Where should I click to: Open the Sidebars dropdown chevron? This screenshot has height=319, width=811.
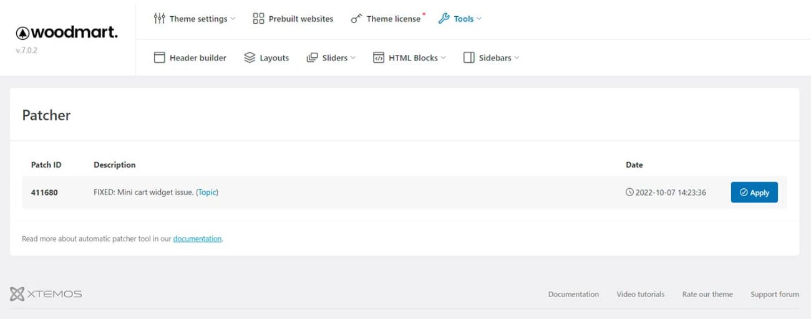(517, 58)
